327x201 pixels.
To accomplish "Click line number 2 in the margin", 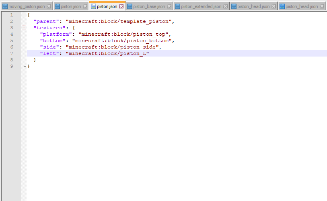I will 12,21.
